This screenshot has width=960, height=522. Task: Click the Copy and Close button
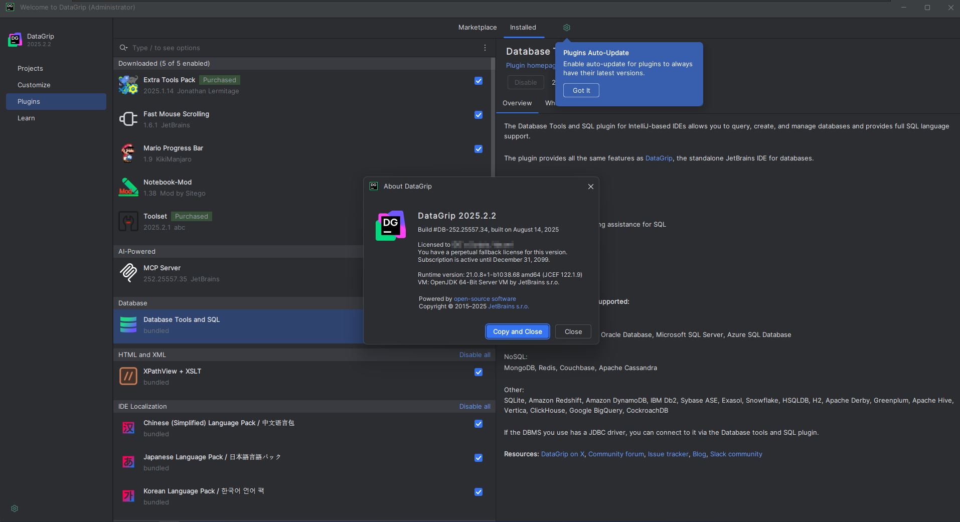(518, 331)
